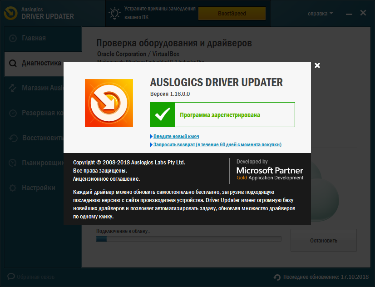
Task: Open the Планировщик scheduler icon
Action: point(12,163)
